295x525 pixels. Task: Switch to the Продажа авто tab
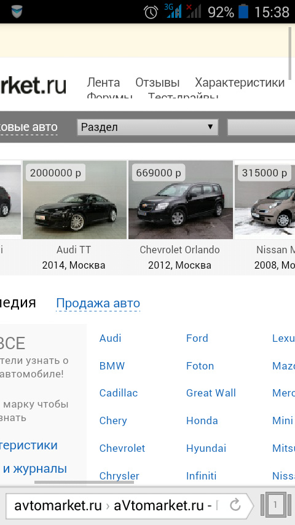click(x=98, y=303)
